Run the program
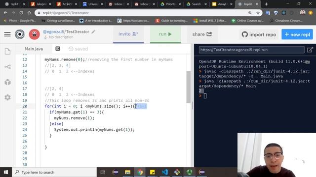The image size is (316, 177). (x=165, y=34)
